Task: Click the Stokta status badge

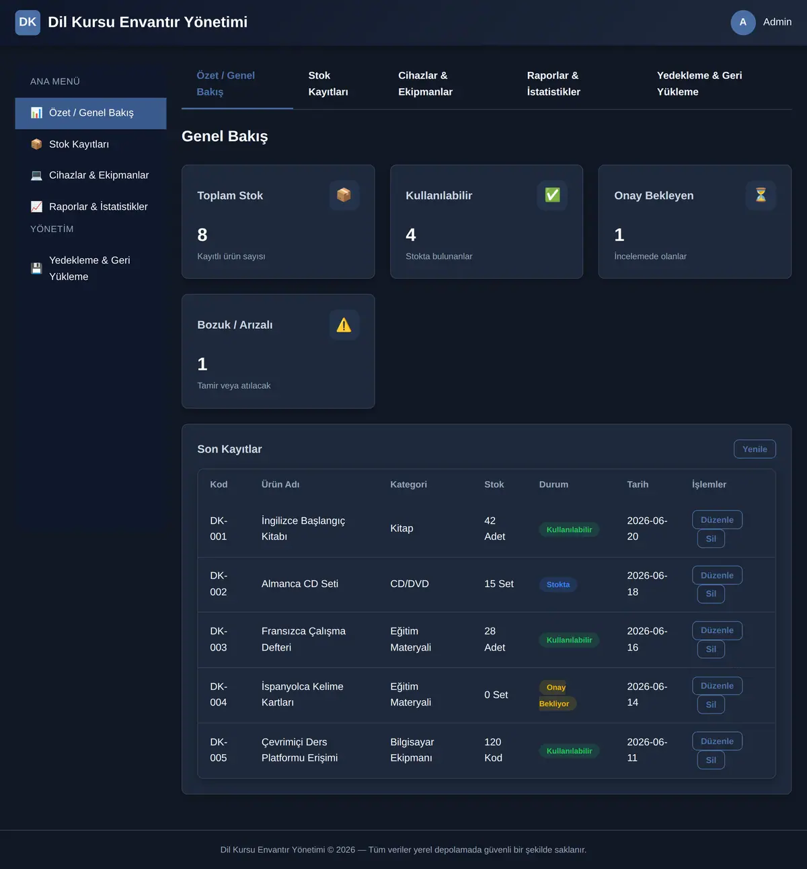Action: tap(558, 584)
